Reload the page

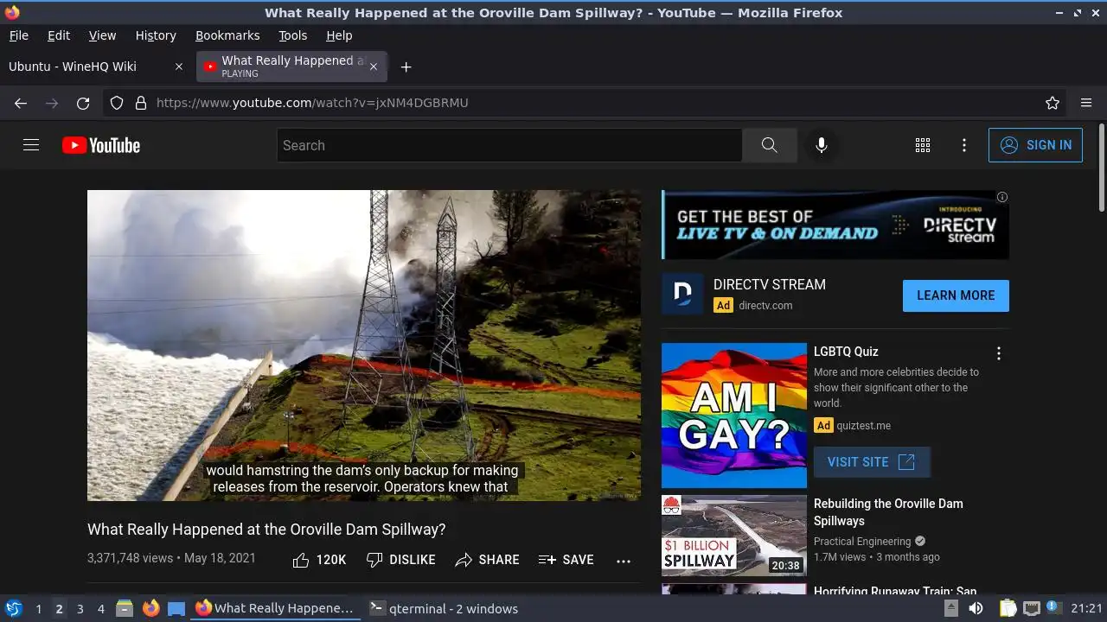point(83,103)
